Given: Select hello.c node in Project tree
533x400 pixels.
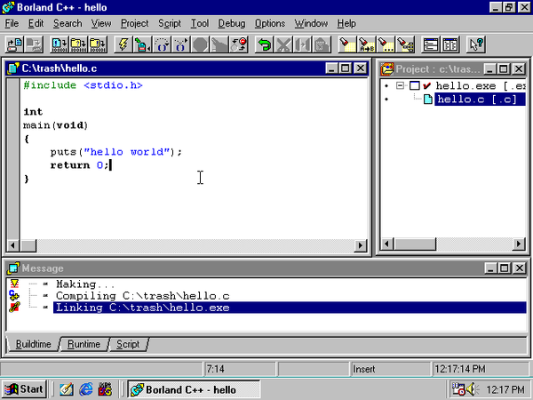Looking at the screenshot, I should [480, 100].
